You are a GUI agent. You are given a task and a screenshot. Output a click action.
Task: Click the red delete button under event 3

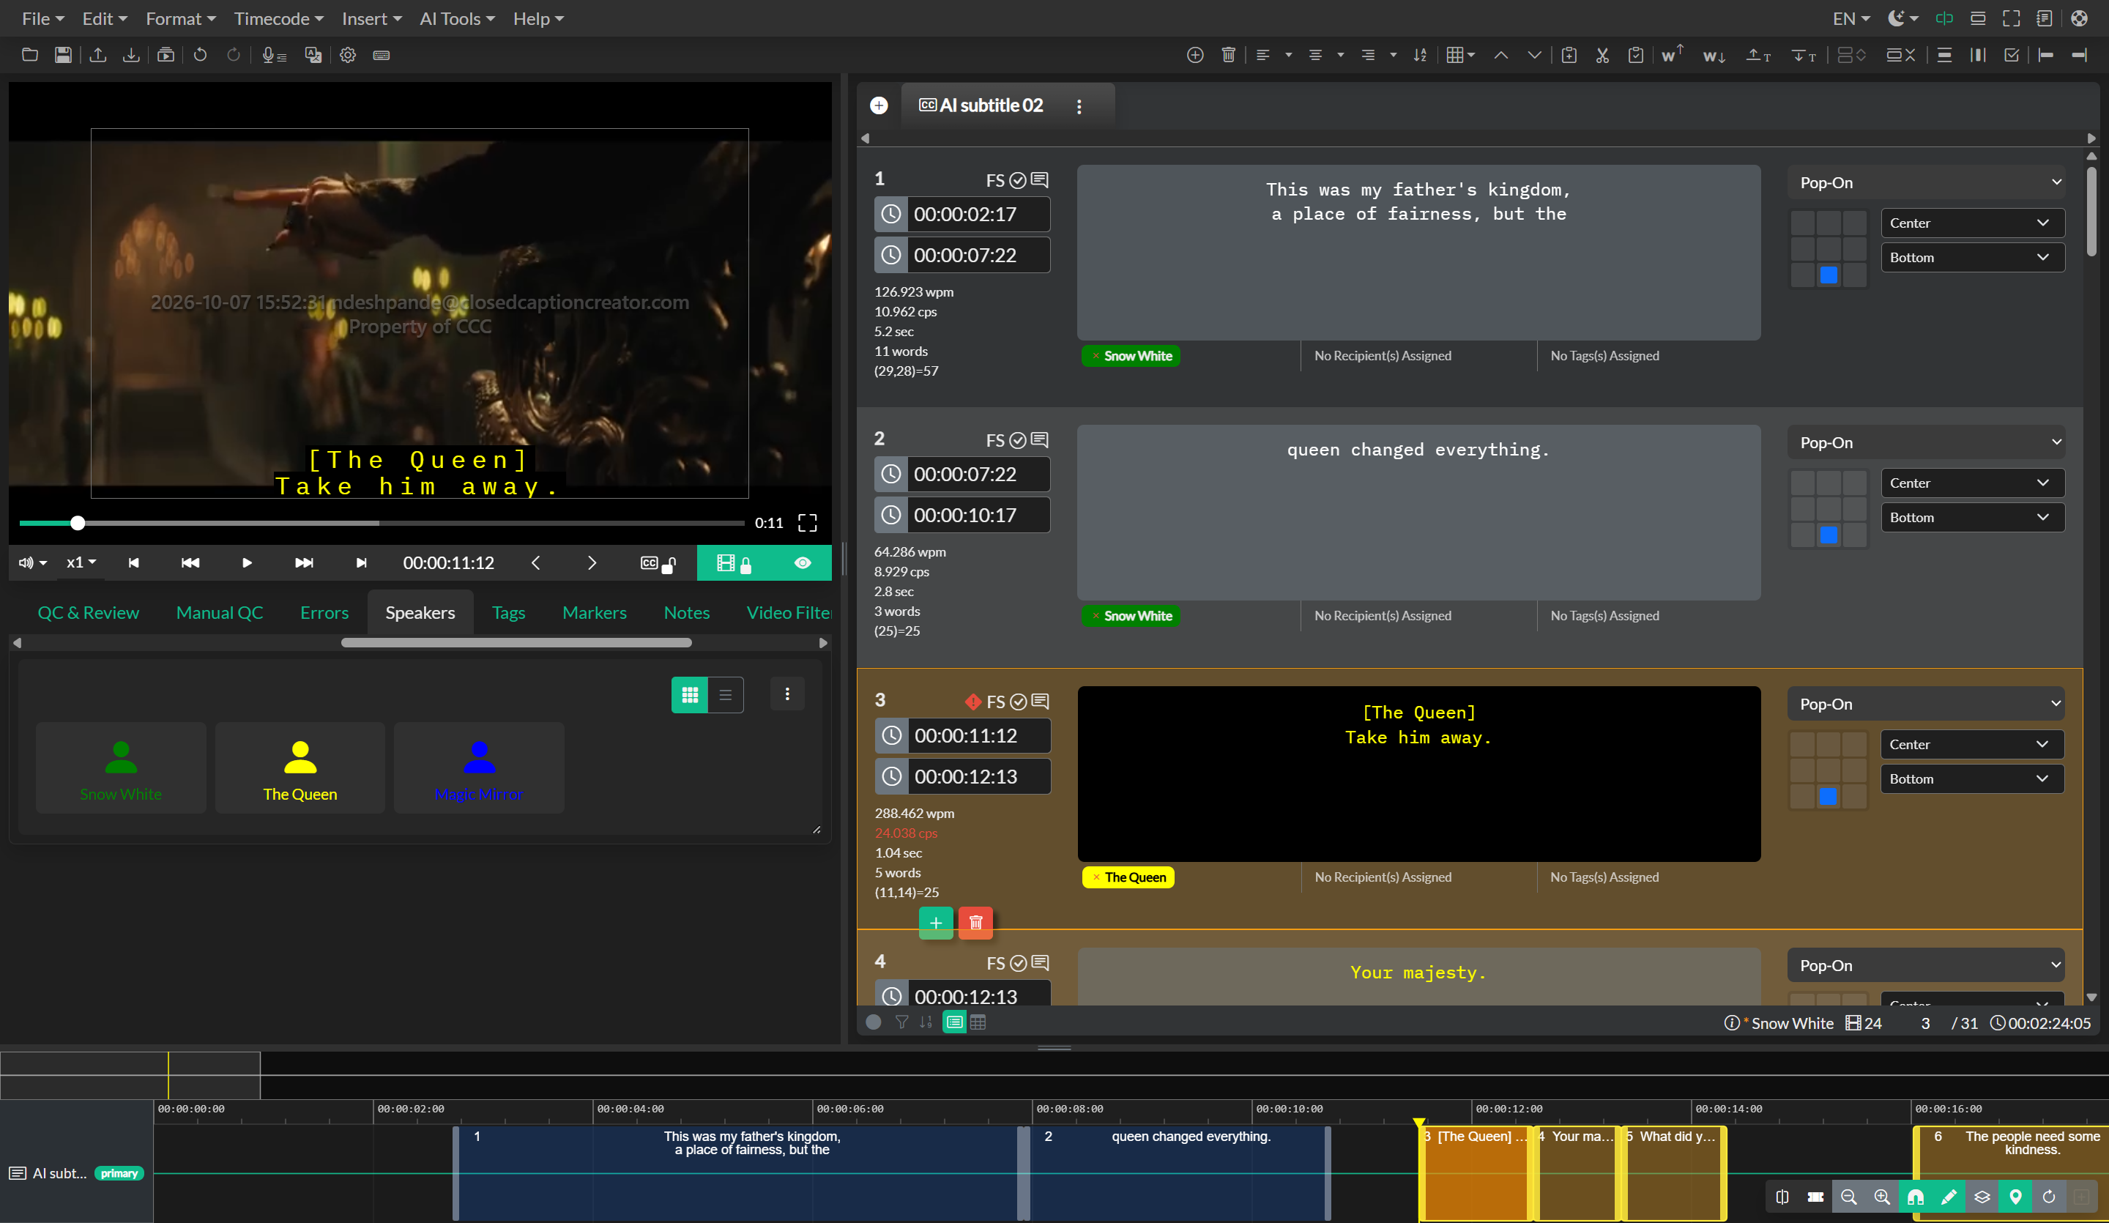[x=976, y=923]
